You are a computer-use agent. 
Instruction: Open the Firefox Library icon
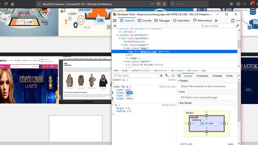(x=232, y=4)
